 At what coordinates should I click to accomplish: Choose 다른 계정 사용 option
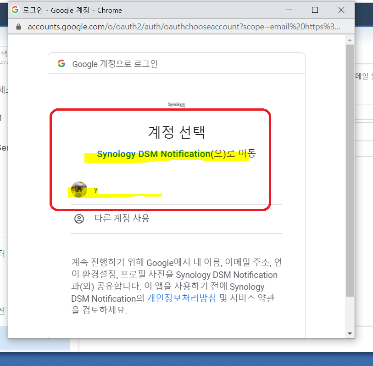click(177, 219)
